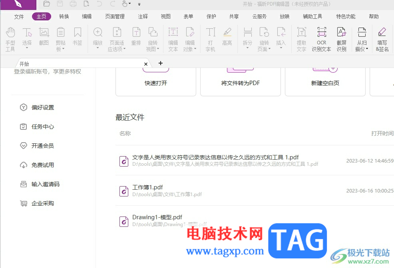Click Enterprise Purchase (企业采购) in sidebar
The height and width of the screenshot is (268, 394).
point(37,203)
